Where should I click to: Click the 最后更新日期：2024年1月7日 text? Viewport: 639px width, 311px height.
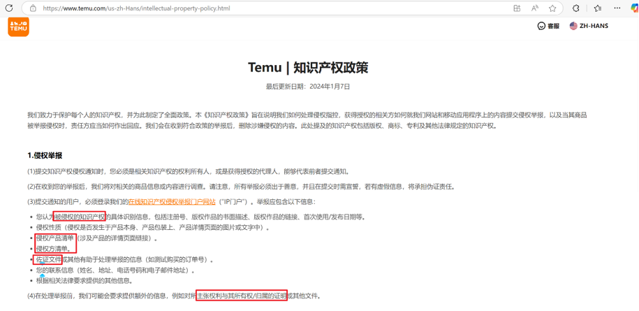point(308,87)
